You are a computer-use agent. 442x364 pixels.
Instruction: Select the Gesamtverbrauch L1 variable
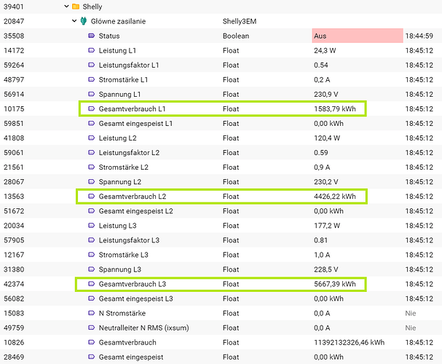132,109
